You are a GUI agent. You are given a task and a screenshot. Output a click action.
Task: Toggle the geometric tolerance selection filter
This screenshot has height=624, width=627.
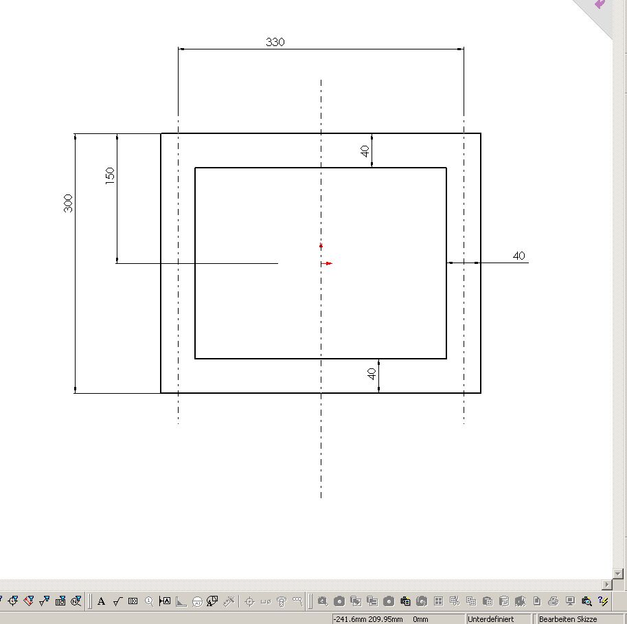(60, 601)
